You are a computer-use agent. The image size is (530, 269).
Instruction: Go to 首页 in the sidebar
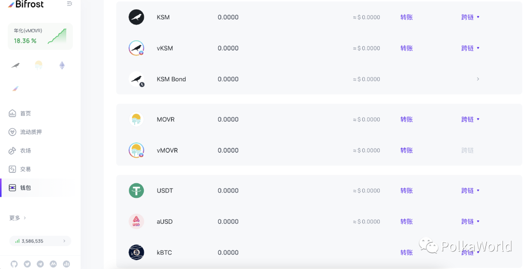25,113
